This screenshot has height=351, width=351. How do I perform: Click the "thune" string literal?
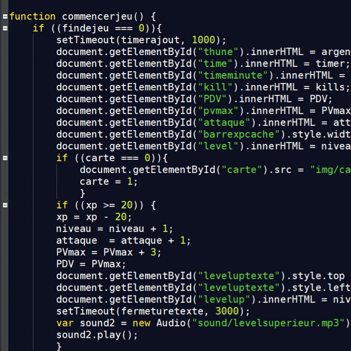coord(218,52)
